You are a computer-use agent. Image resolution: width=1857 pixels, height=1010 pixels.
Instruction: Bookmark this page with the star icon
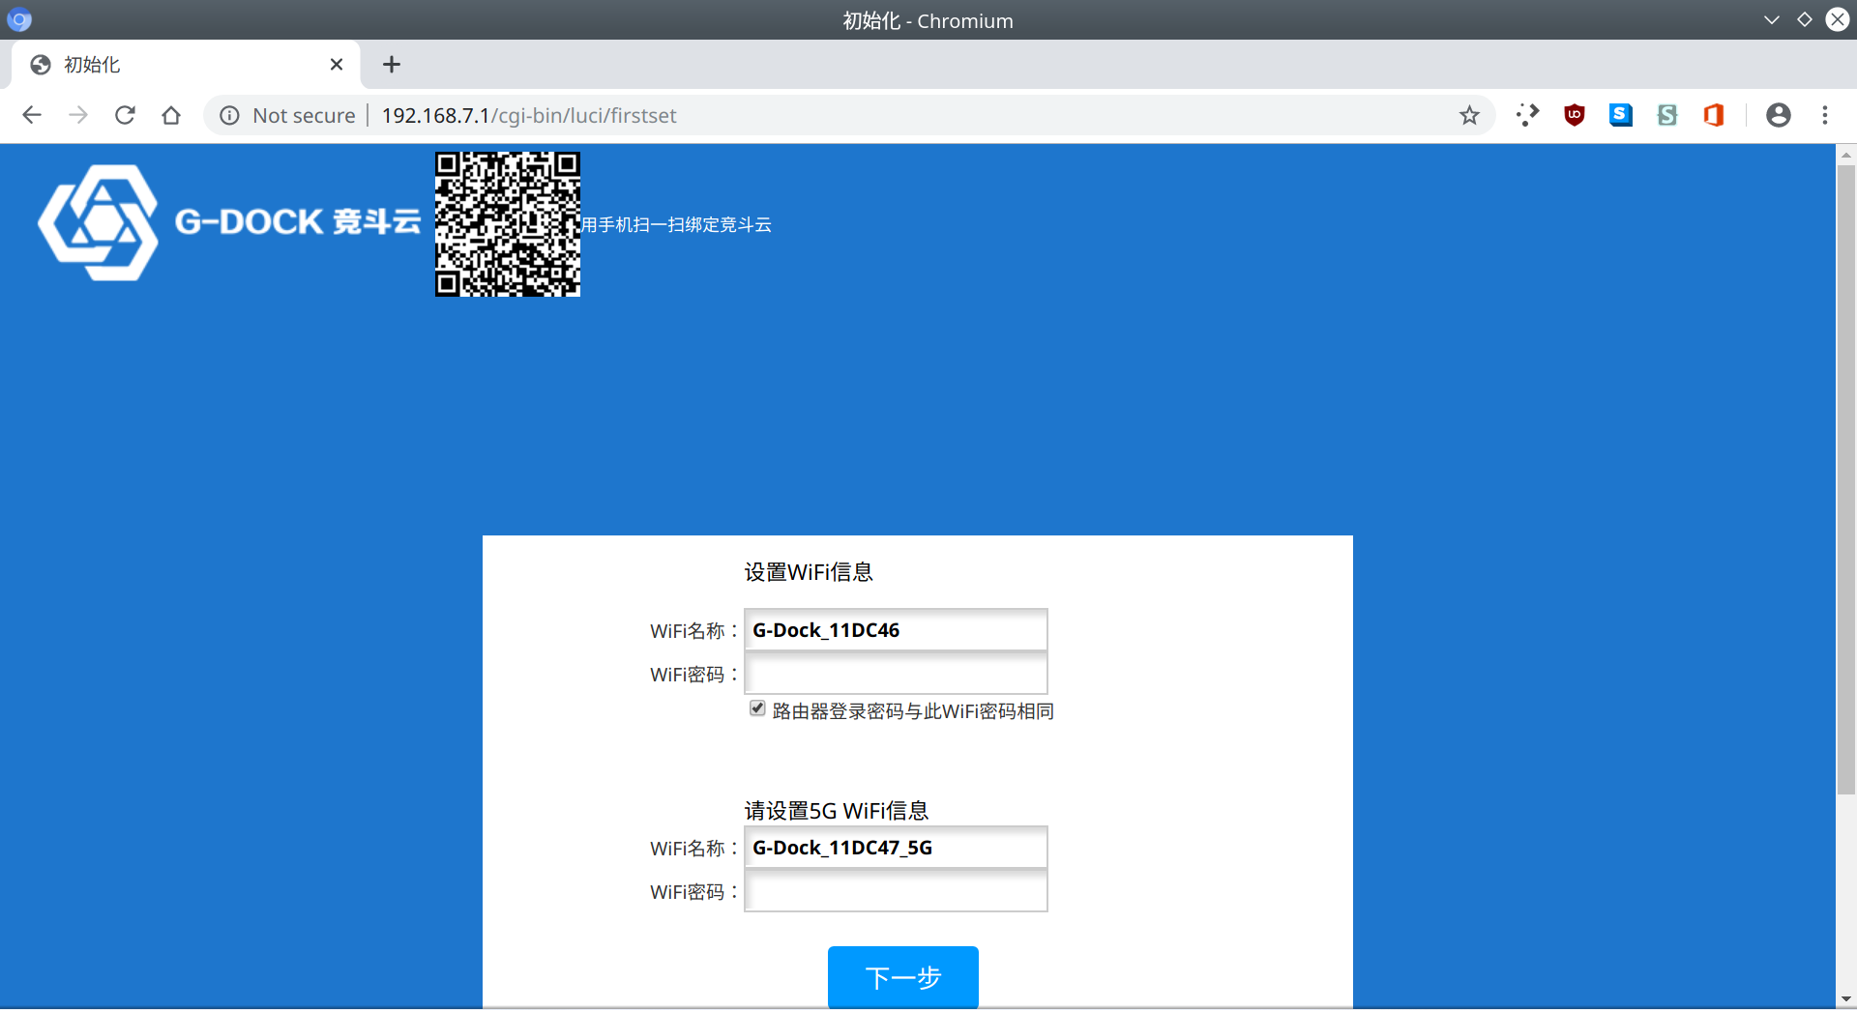click(x=1469, y=115)
